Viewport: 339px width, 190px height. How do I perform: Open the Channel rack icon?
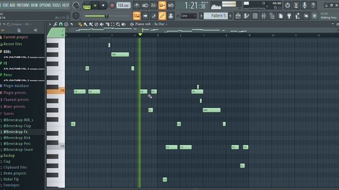(255, 16)
